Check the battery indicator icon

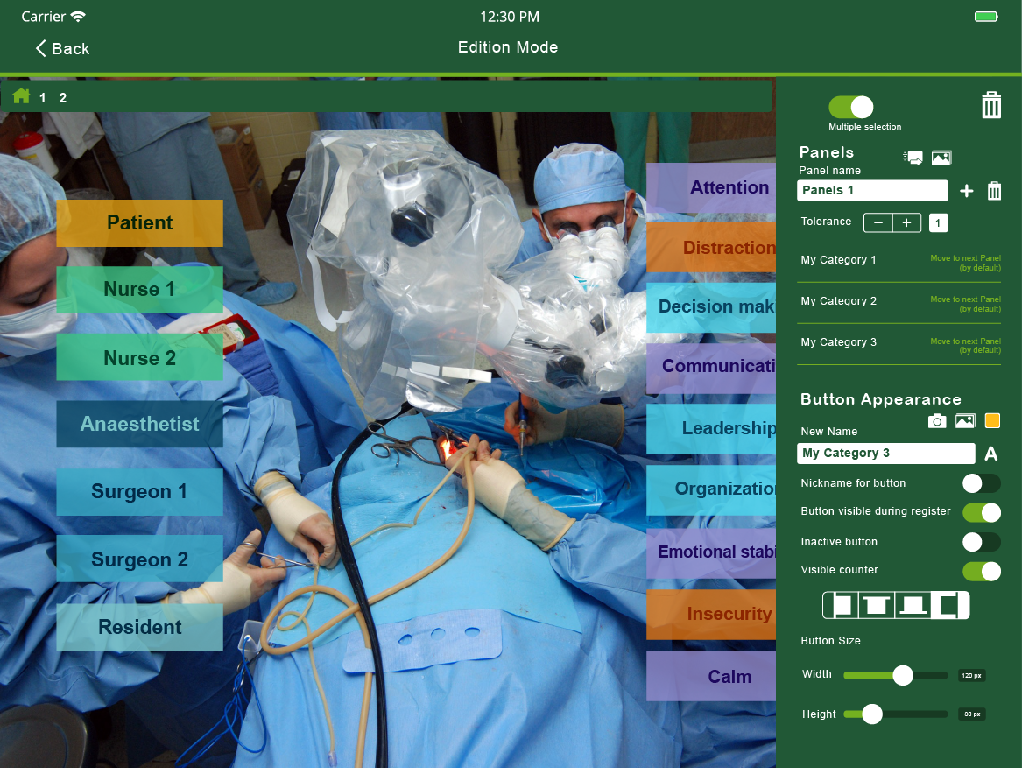pos(986,17)
